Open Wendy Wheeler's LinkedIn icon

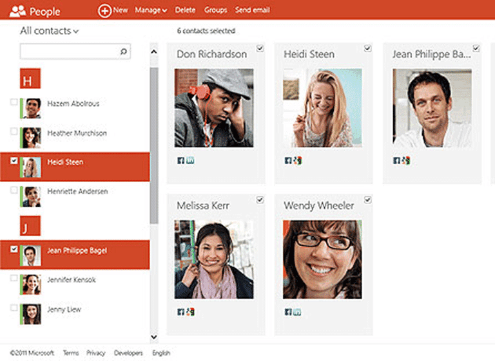297,312
